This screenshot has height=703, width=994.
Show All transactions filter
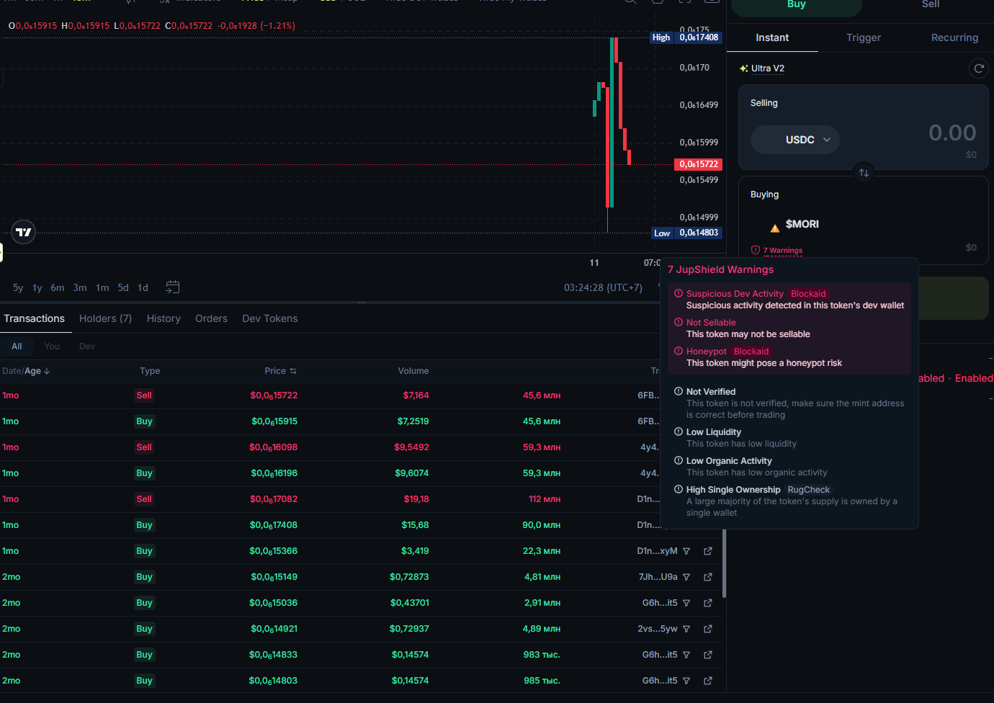(17, 346)
